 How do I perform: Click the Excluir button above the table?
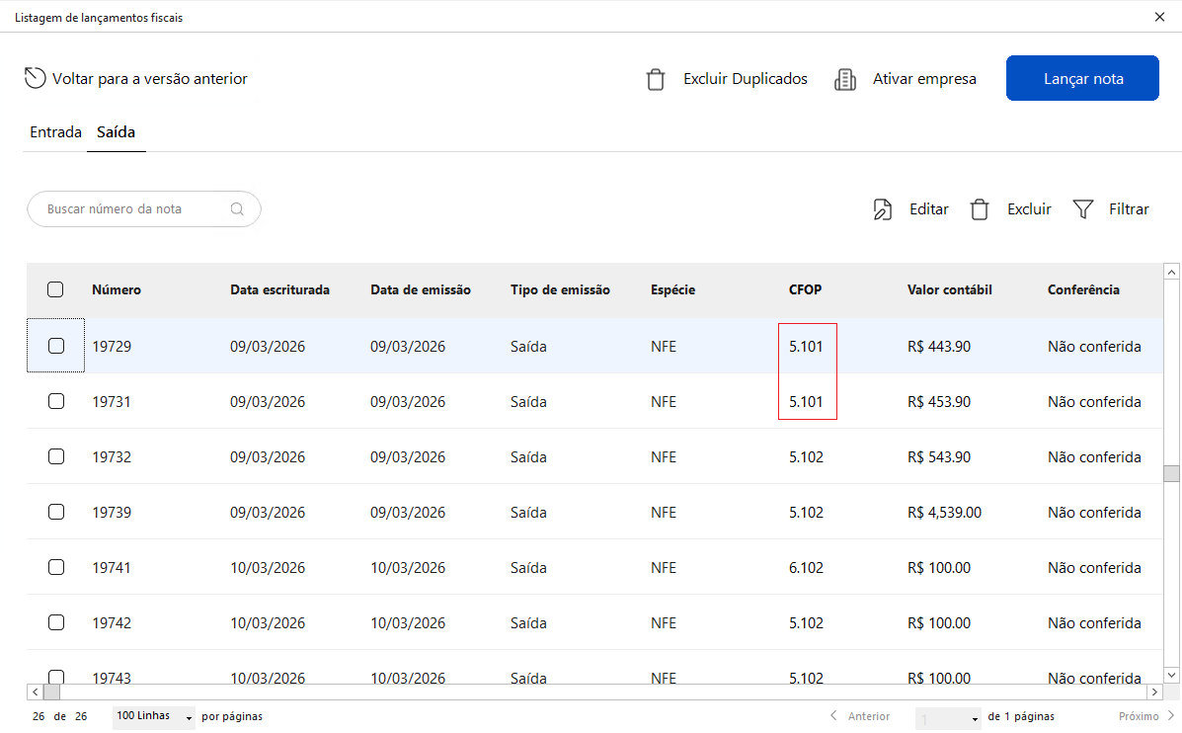[1029, 208]
